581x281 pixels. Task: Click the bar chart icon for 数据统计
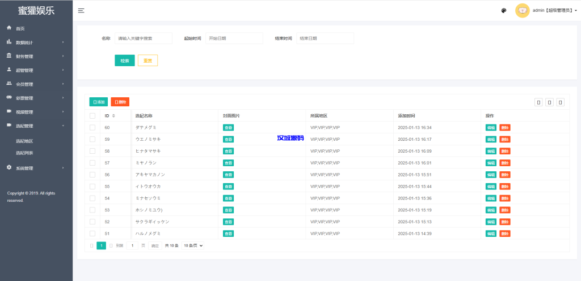point(9,42)
